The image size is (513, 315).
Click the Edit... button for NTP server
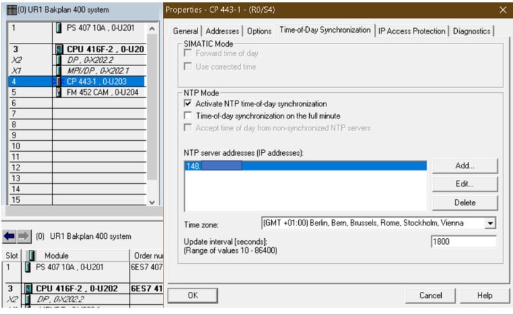(465, 184)
